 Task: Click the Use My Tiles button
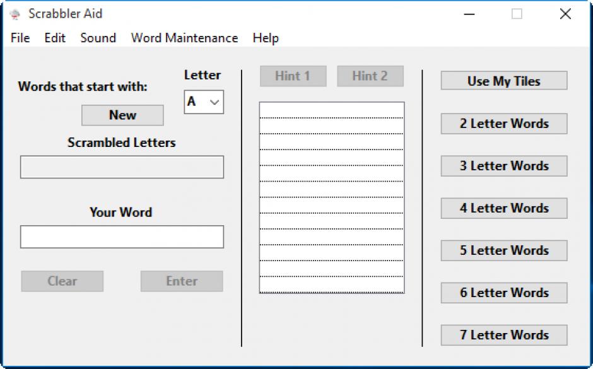504,81
